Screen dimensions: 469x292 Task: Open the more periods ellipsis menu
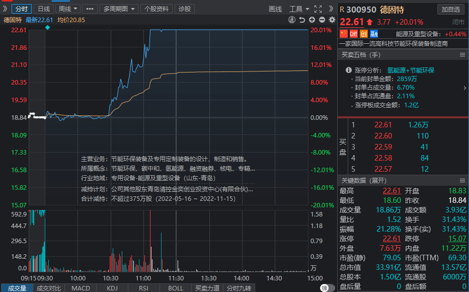(90, 9)
